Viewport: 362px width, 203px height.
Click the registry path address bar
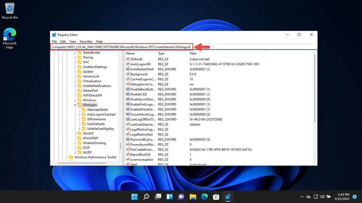[184, 47]
